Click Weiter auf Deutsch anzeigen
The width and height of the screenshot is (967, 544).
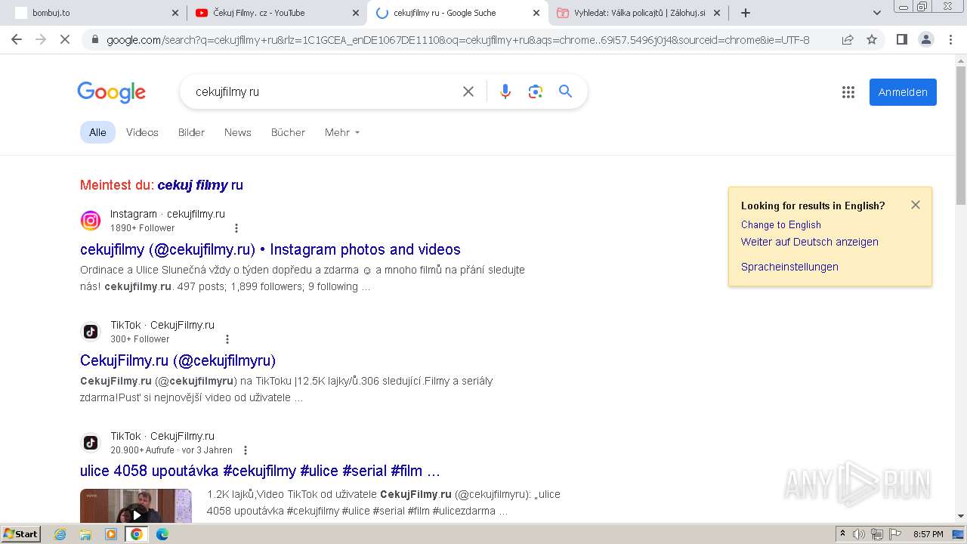coord(810,242)
